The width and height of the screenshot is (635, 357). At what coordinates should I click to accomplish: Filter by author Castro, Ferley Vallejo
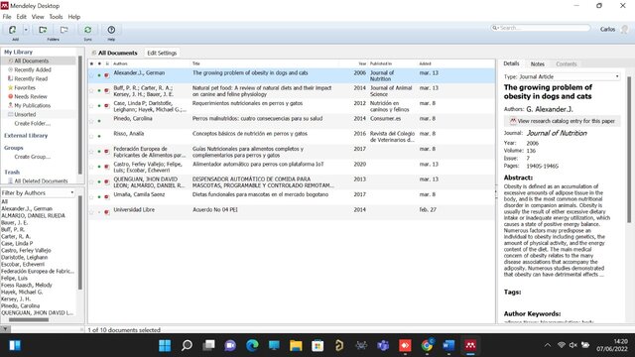click(26, 250)
